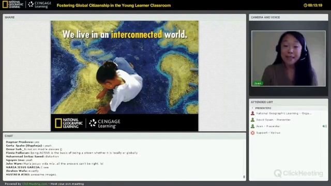Image resolution: width=331 pixels, height=186 pixels.
Task: Click the Cengage Learning logo in the header
Action: point(40,5)
